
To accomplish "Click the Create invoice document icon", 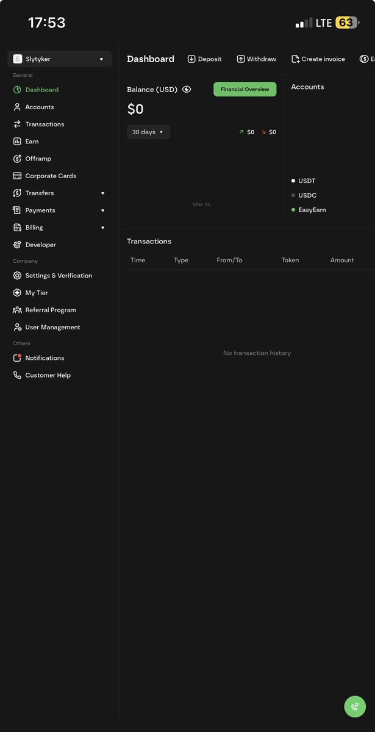I will [x=295, y=59].
